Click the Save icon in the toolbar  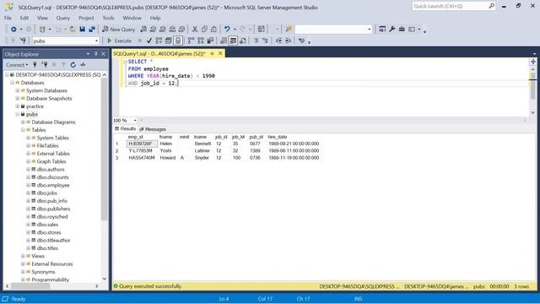click(x=83, y=30)
